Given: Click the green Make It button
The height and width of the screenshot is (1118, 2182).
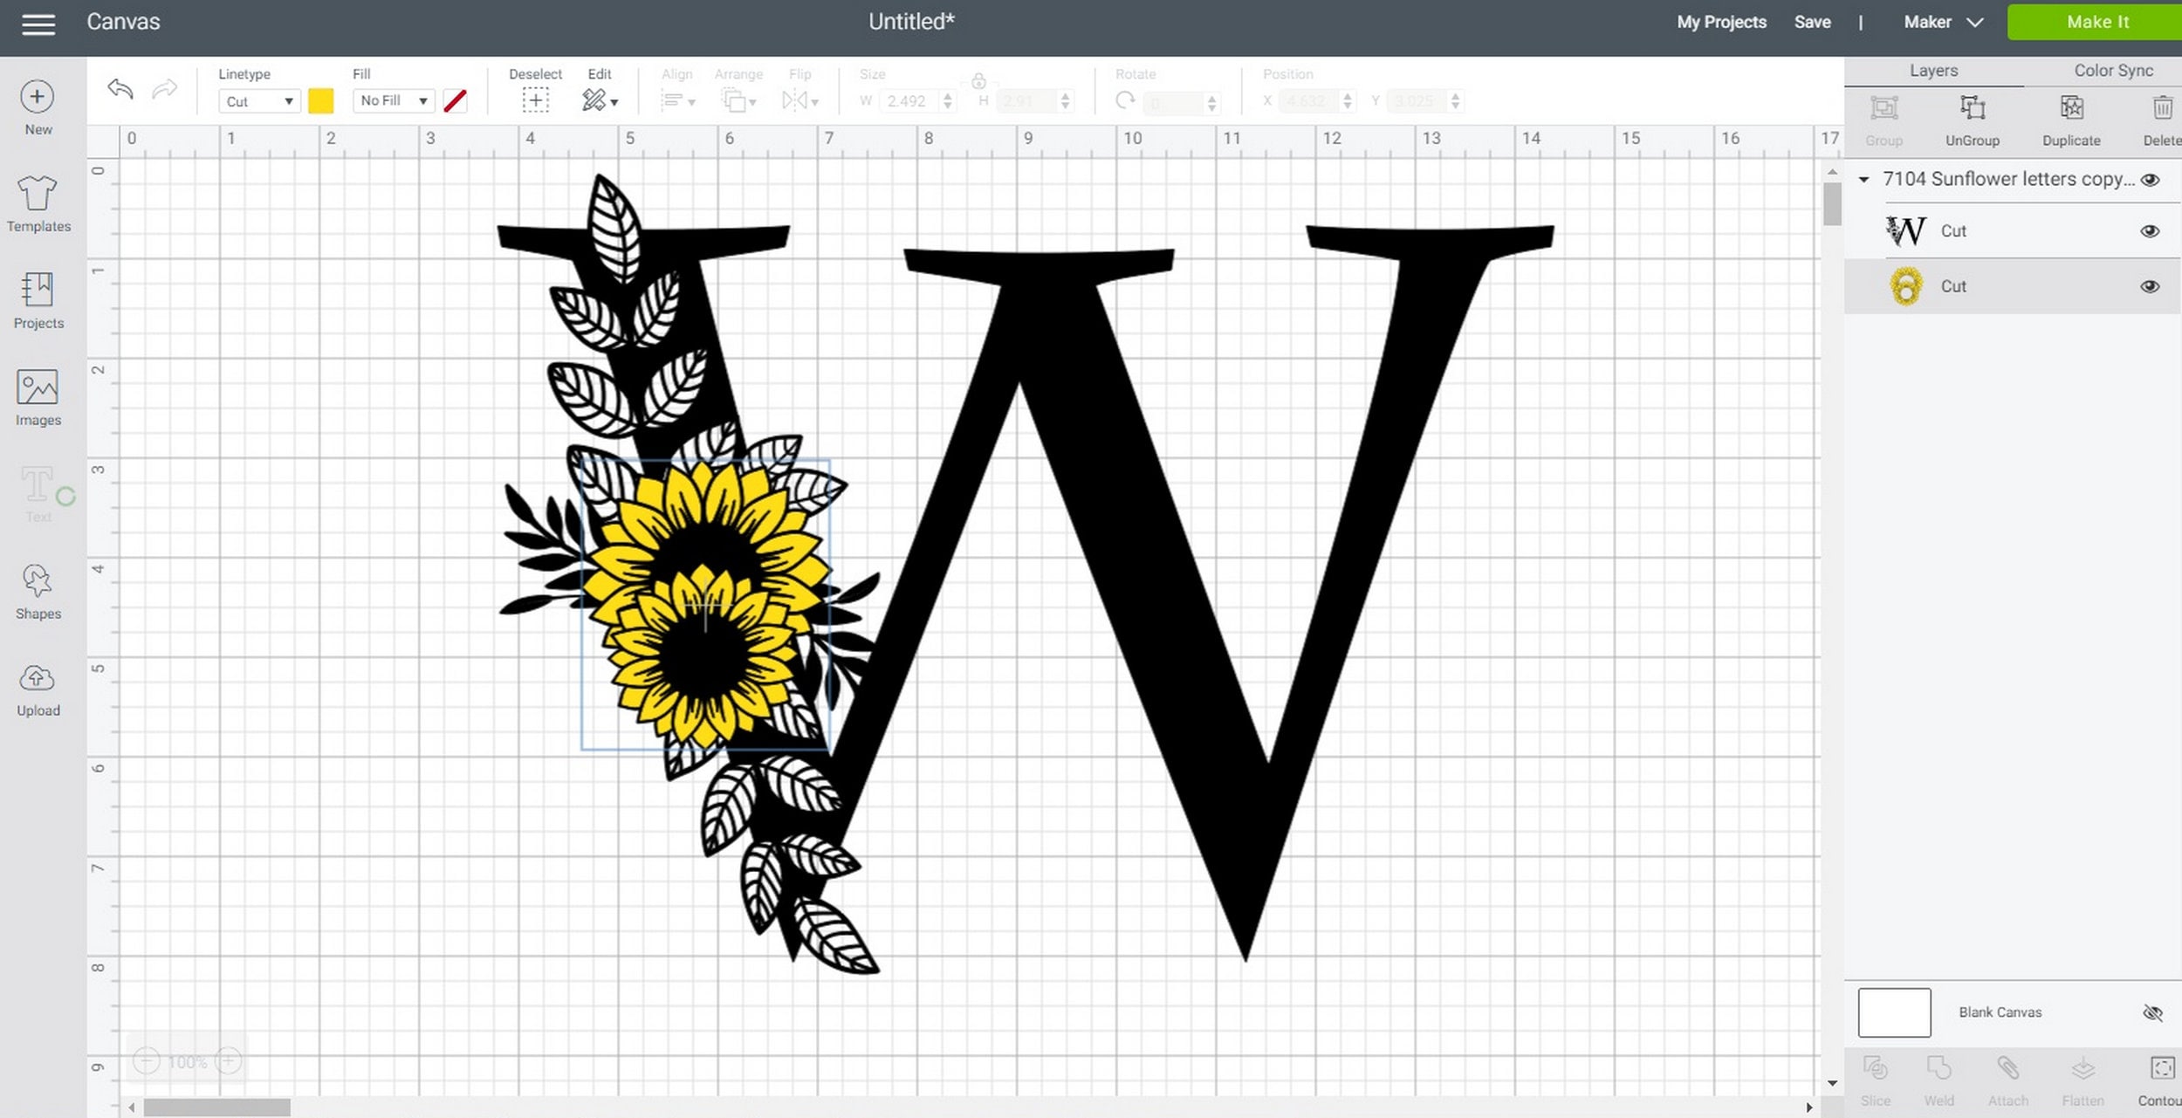Looking at the screenshot, I should tap(2096, 21).
